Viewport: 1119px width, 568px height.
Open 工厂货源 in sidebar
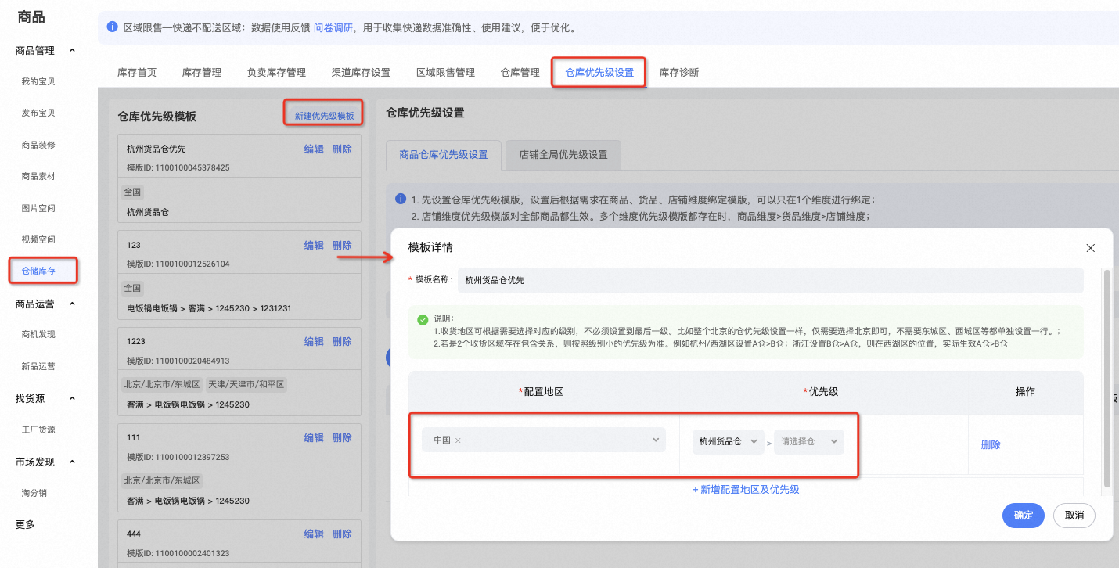pos(38,430)
